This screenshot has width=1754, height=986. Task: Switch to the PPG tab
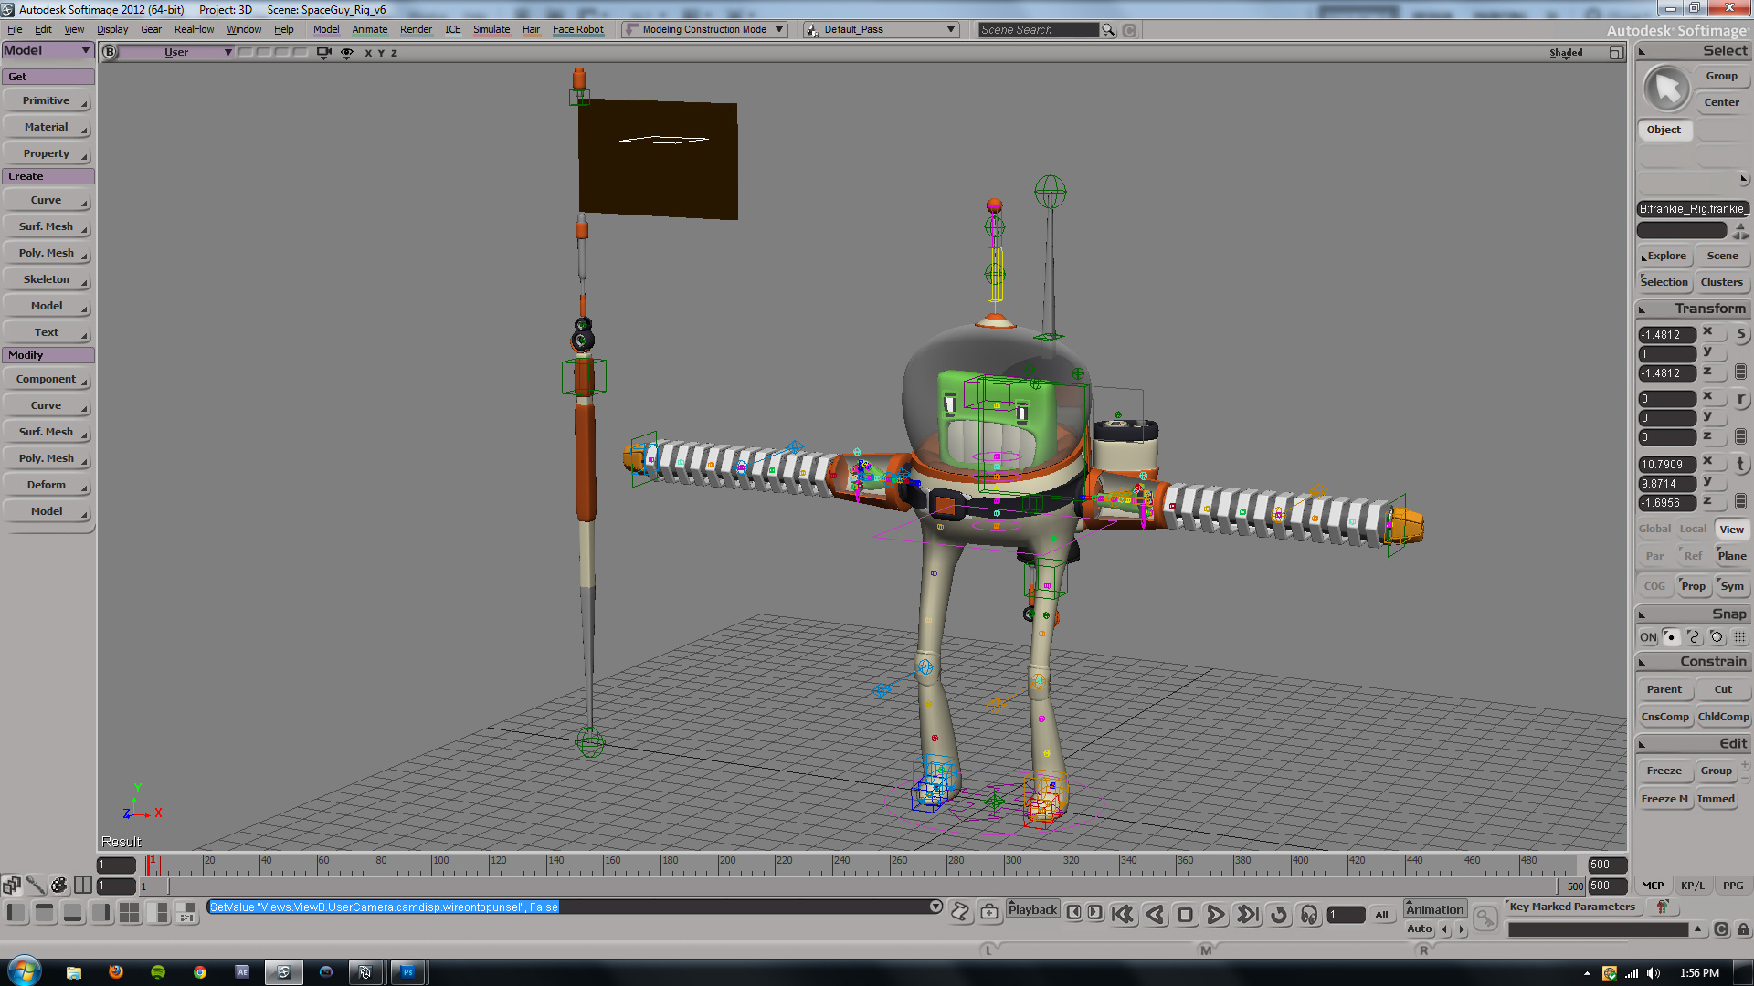point(1733,885)
